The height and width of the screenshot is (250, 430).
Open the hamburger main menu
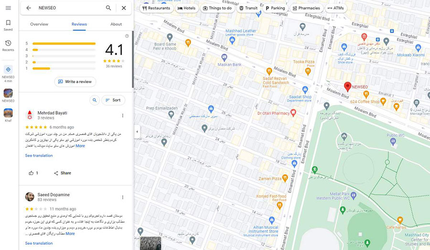click(8, 8)
